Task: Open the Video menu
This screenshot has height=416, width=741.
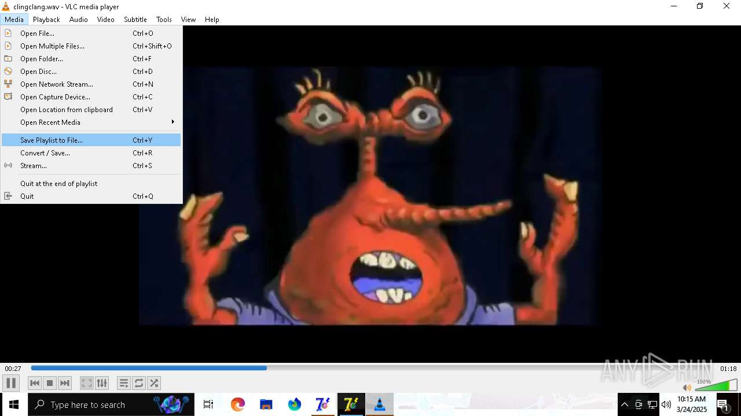Action: point(105,20)
